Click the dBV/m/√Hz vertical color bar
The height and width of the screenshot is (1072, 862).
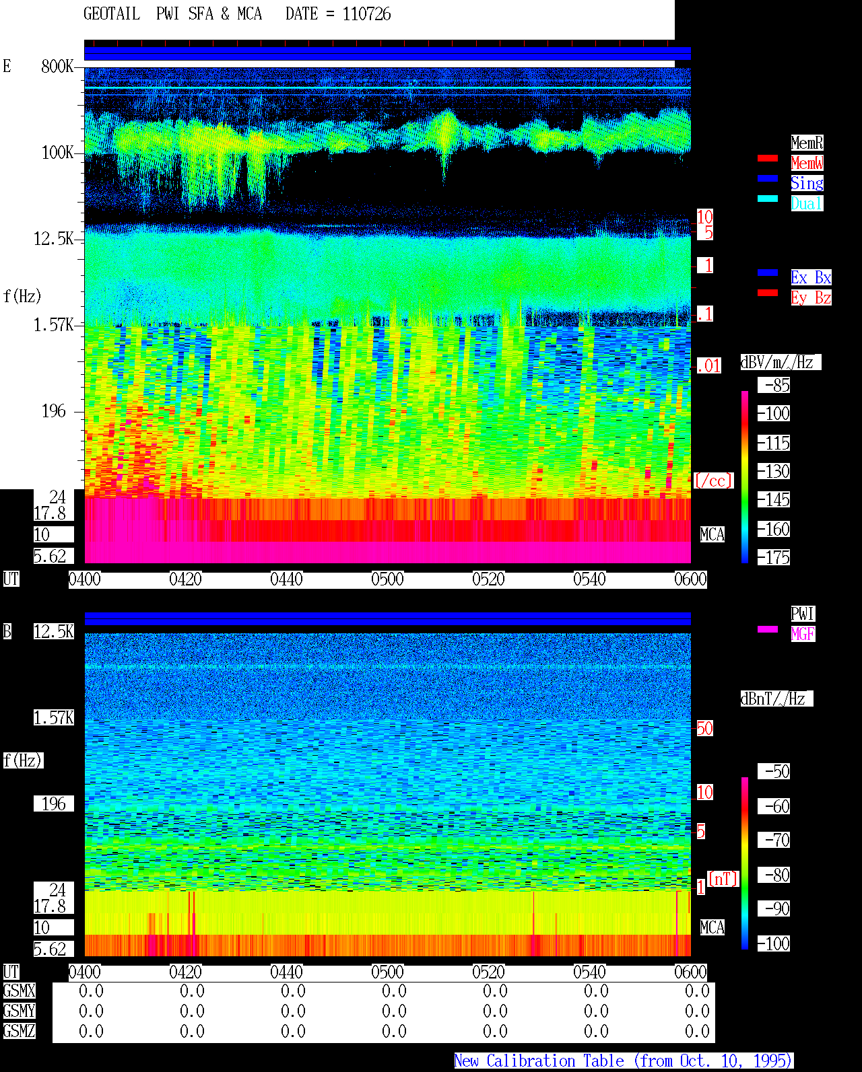(745, 476)
